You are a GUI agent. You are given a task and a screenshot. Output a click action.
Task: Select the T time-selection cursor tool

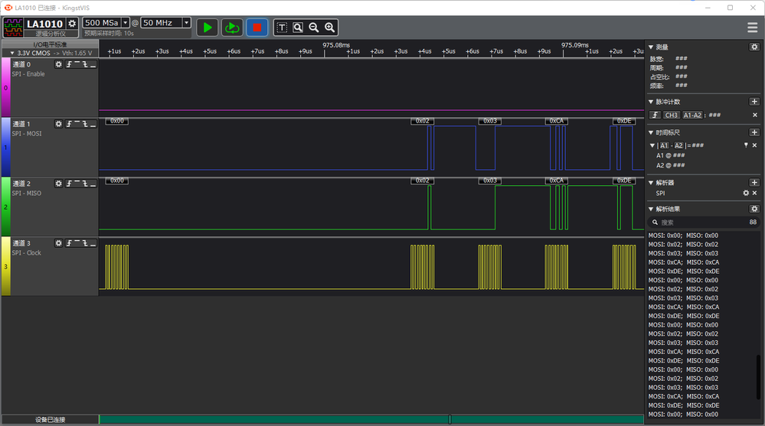(282, 28)
